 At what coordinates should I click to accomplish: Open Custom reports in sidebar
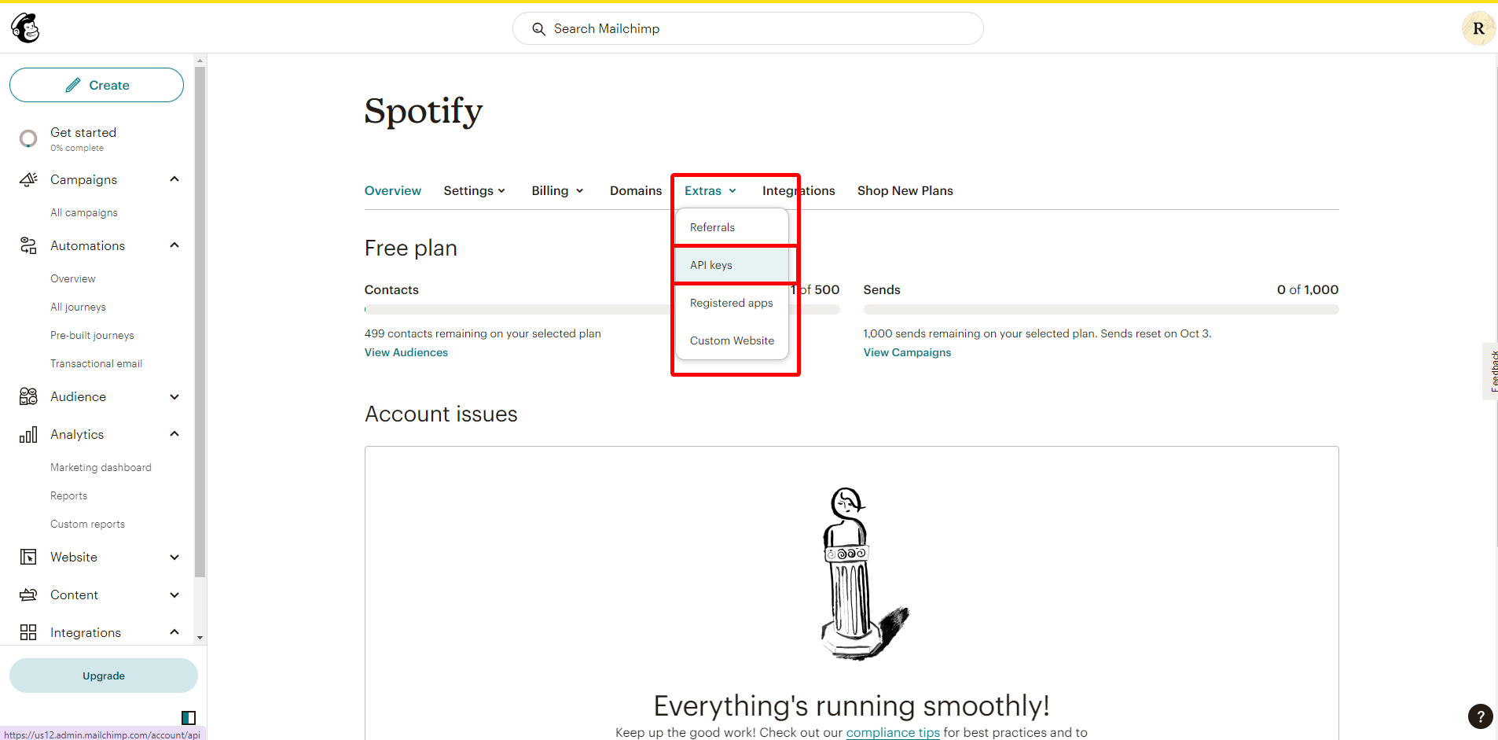(x=87, y=524)
